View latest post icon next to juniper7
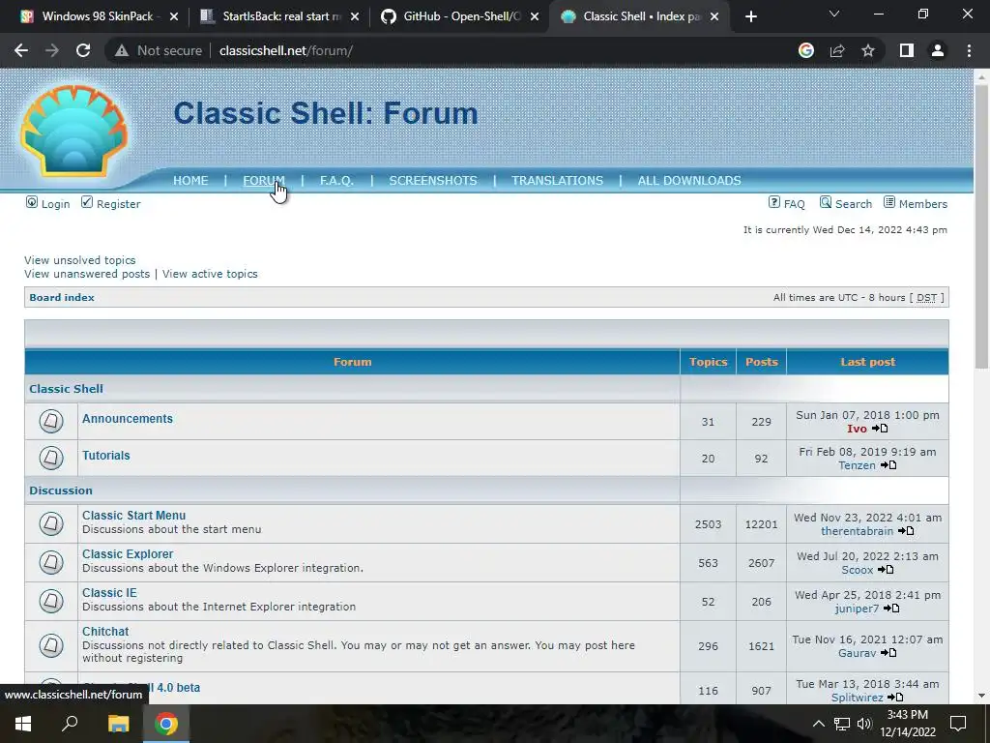This screenshot has height=743, width=990. tap(891, 609)
